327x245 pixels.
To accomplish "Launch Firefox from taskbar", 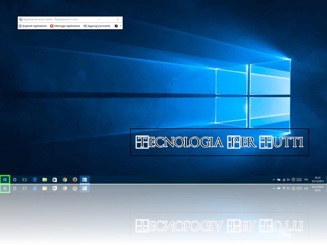I will click(75, 180).
